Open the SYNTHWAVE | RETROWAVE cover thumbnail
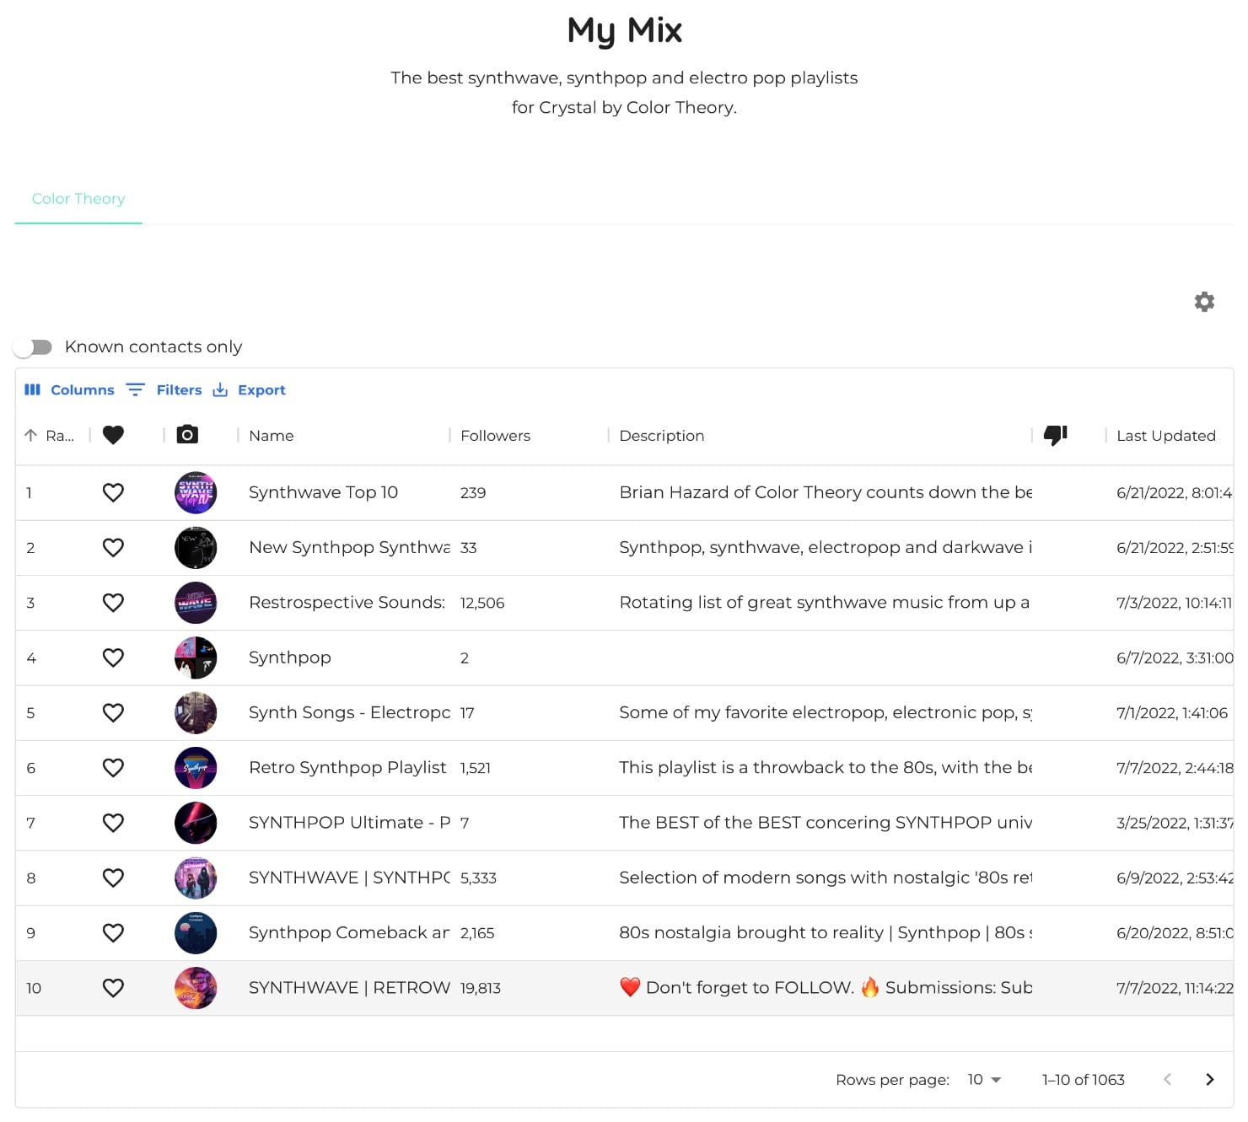Screen dimensions: 1248x1122 point(196,988)
